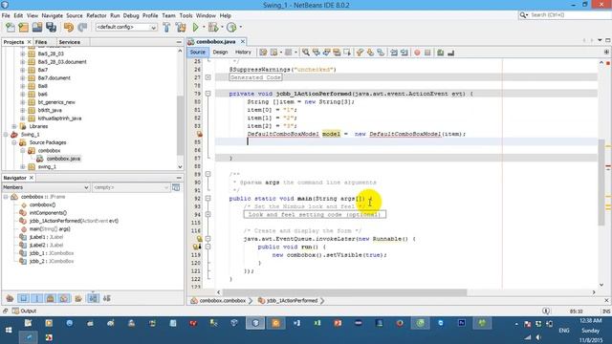Image resolution: width=612 pixels, height=344 pixels.
Task: Click the Navigator filter panel icon beside empty dropdown
Action: [176, 187]
